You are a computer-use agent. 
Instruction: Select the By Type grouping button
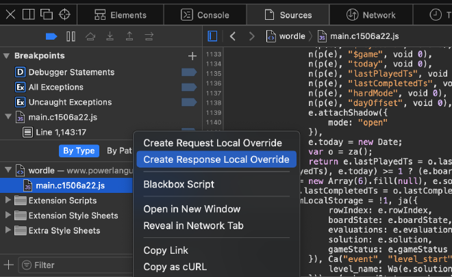pos(79,151)
